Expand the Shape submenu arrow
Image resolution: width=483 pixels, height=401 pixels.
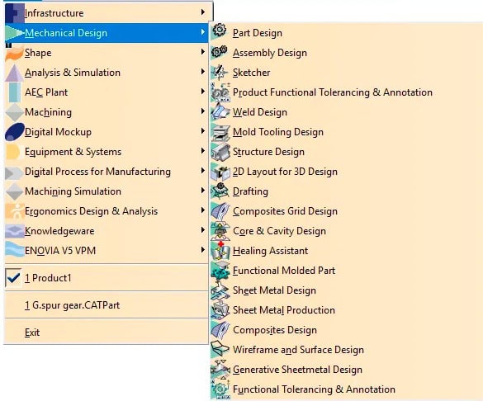(202, 52)
